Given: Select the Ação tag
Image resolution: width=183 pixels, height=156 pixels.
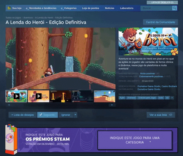Looking at the screenshot, I should tap(122, 98).
